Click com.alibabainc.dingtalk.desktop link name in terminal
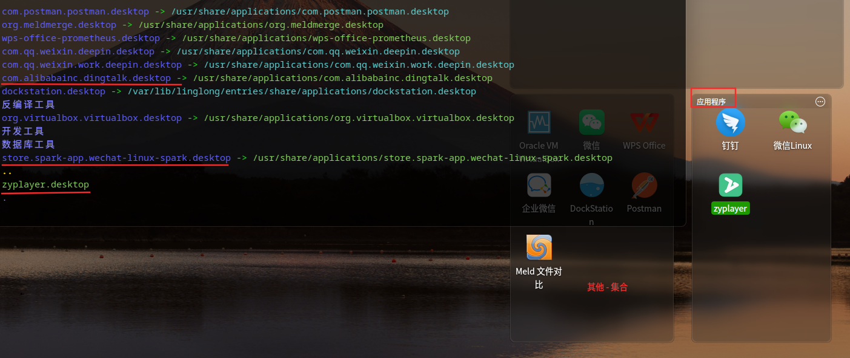 86,78
